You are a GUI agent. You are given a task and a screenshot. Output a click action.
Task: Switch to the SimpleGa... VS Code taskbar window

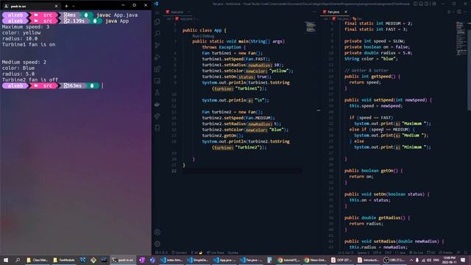[x=198, y=260]
